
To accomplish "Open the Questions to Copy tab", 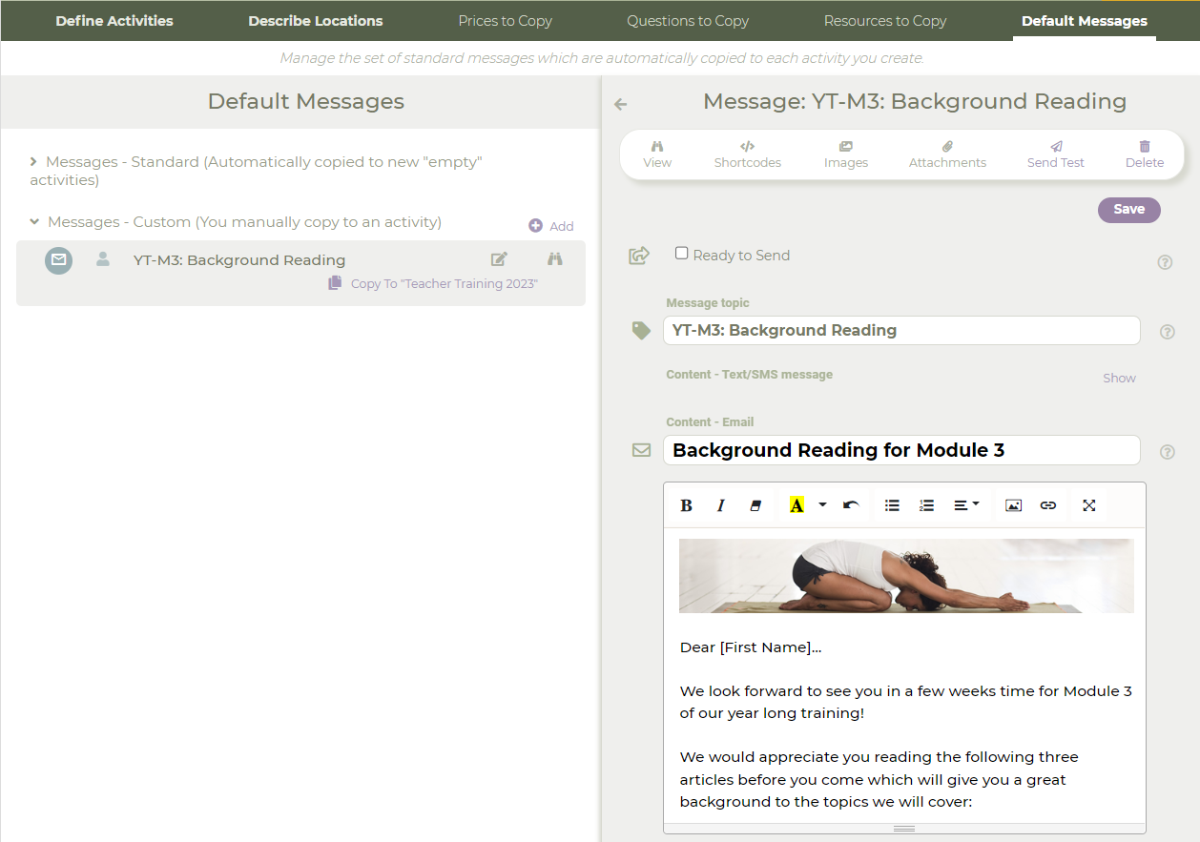I will click(x=688, y=20).
